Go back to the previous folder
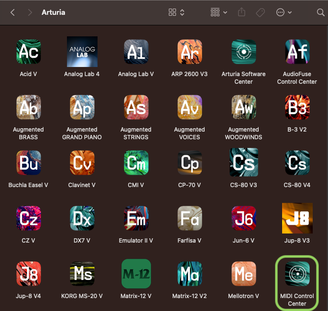 12,12
